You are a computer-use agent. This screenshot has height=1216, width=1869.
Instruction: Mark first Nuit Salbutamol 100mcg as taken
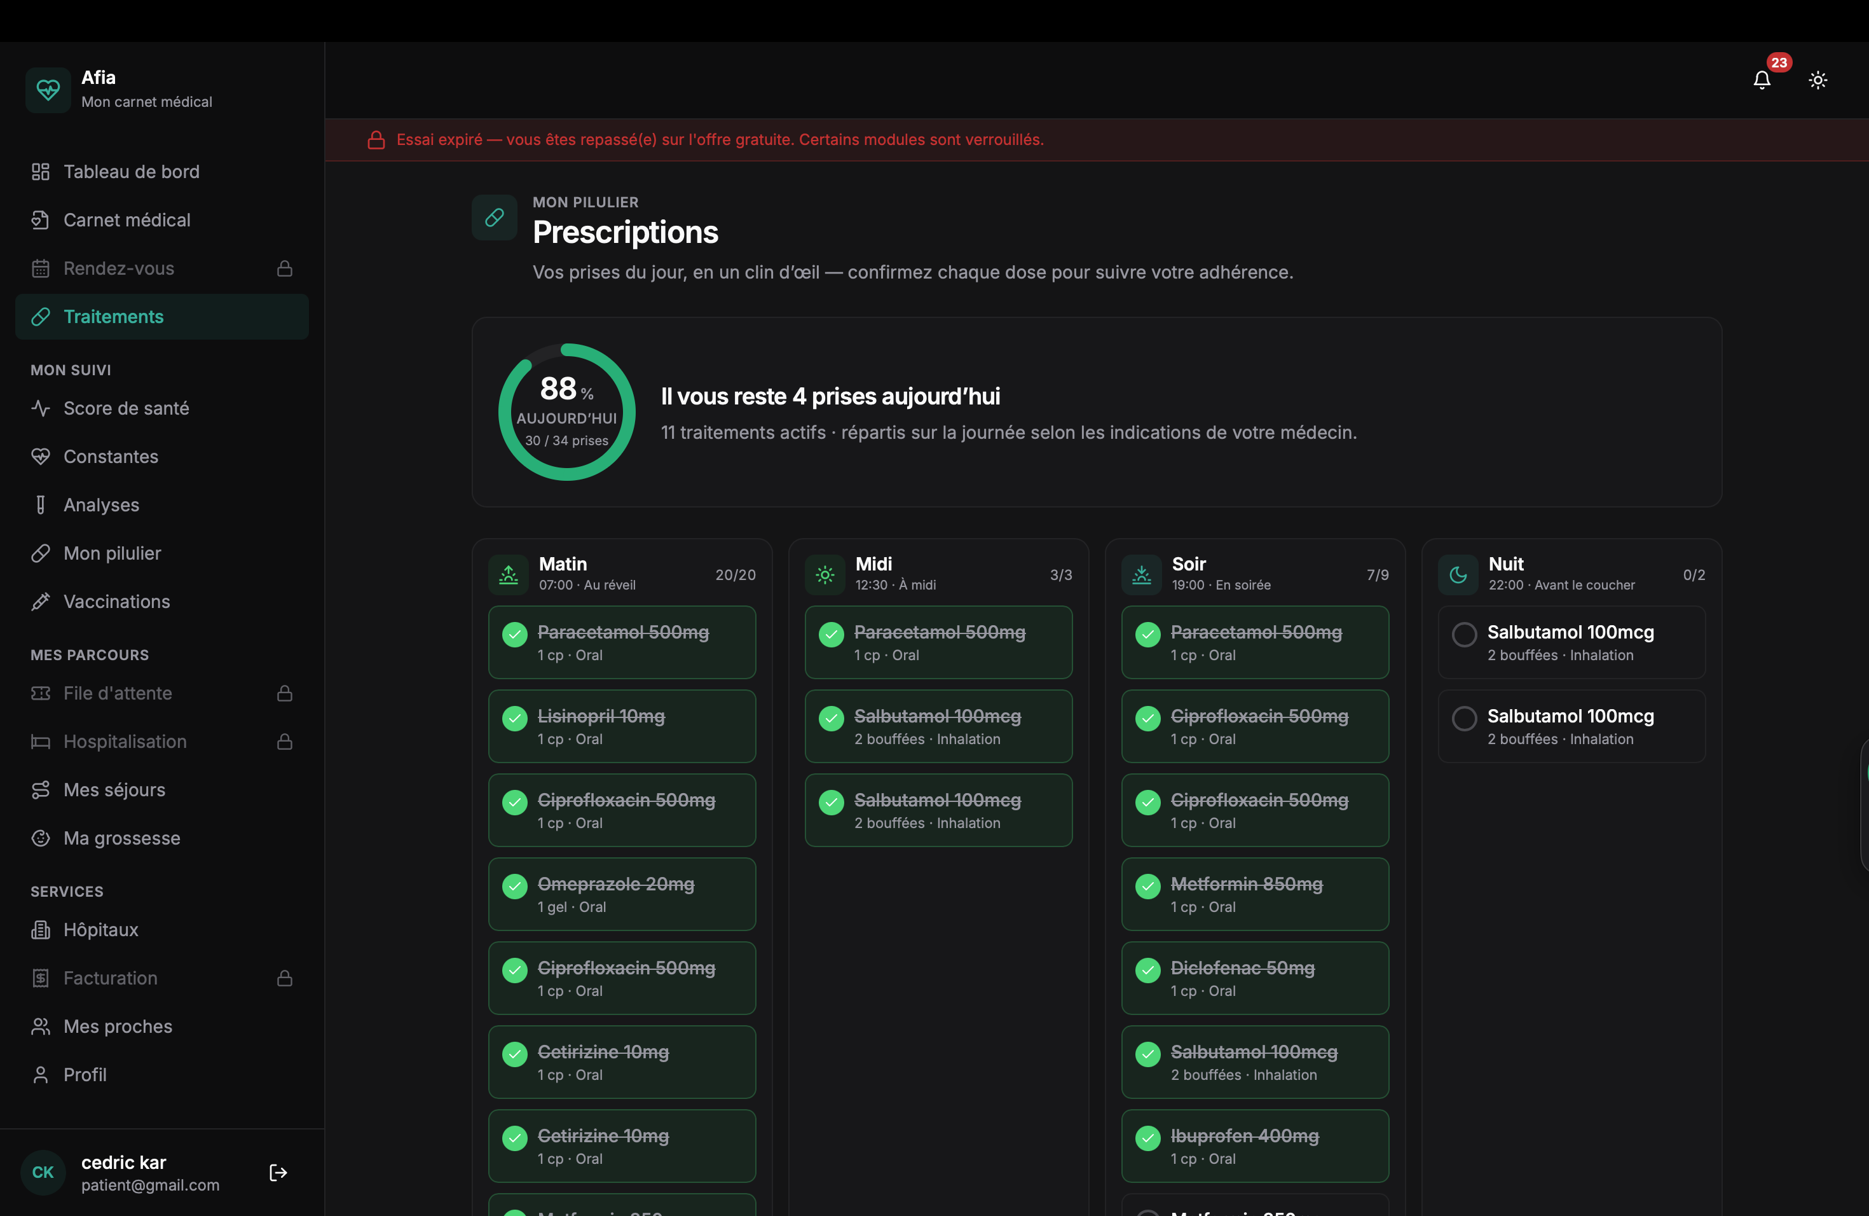click(x=1464, y=634)
